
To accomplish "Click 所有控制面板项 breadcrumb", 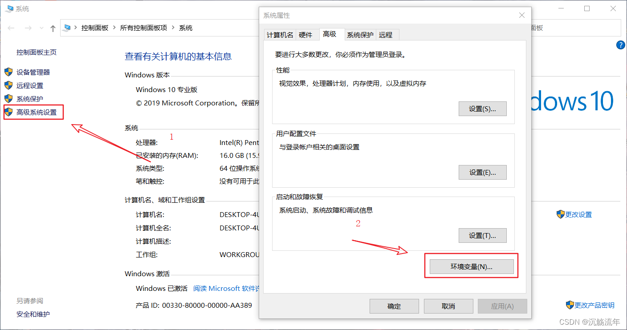I will pos(144,28).
